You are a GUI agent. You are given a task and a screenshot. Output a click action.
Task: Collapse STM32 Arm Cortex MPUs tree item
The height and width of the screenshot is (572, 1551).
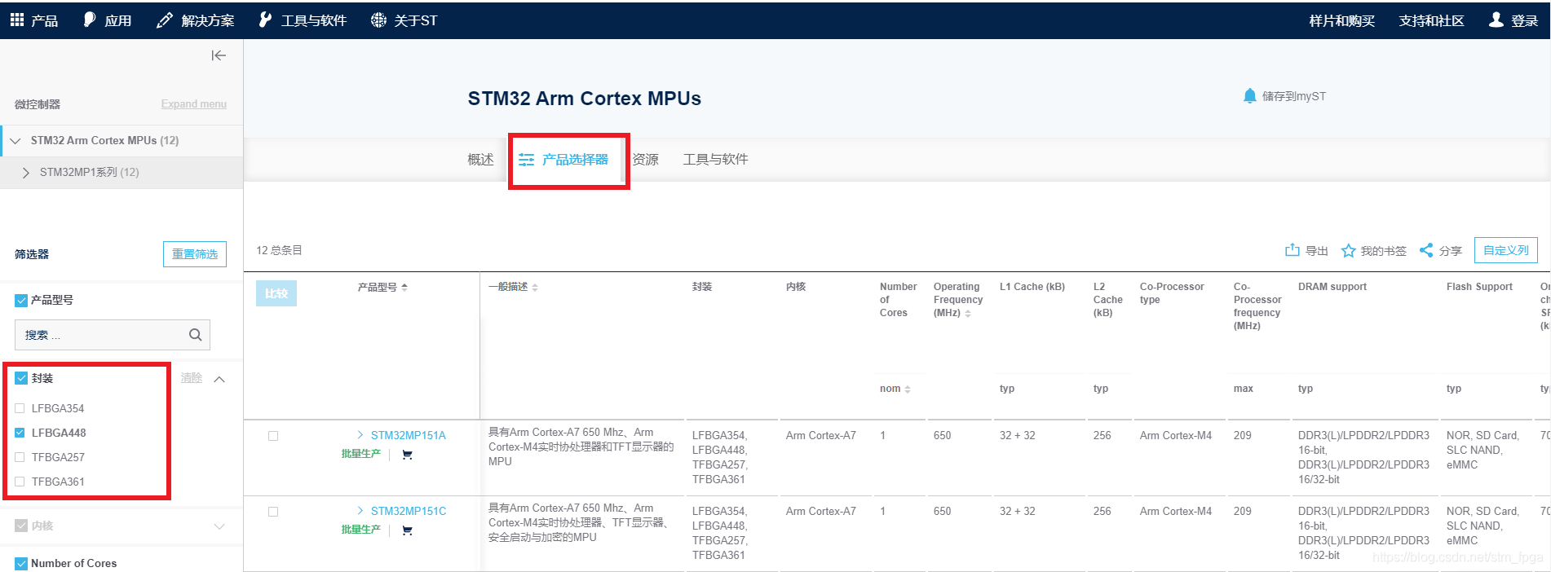[x=15, y=141]
